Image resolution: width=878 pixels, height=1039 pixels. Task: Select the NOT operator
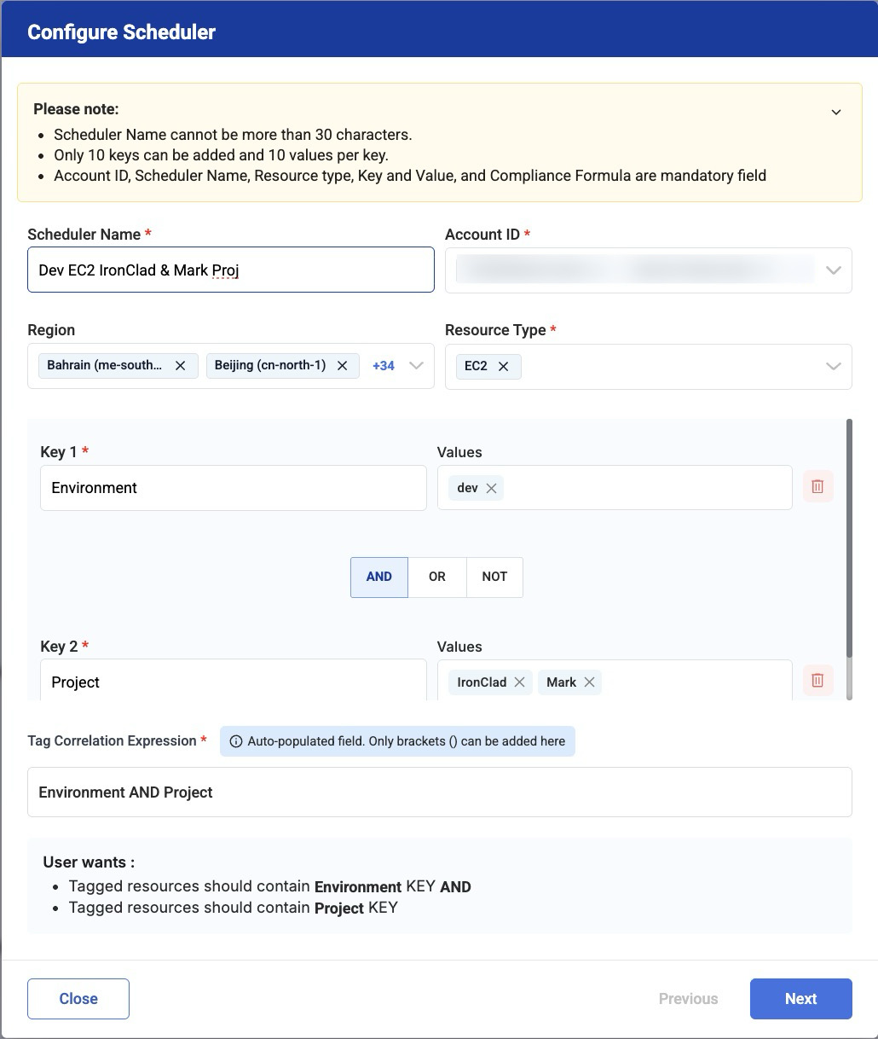[494, 577]
